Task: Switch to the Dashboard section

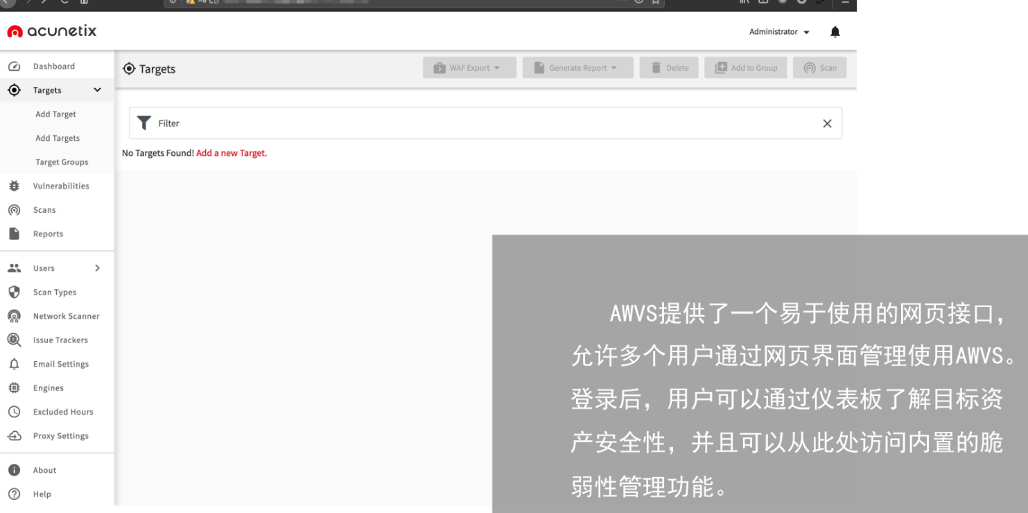Action: (x=53, y=65)
